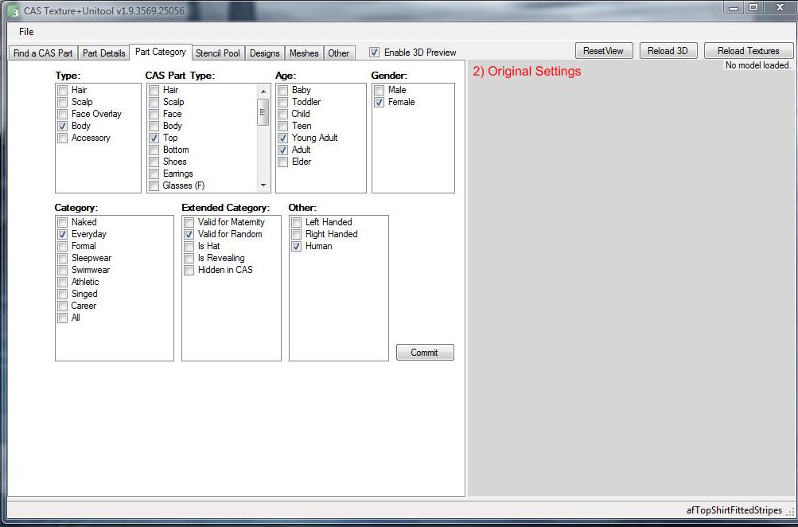The height and width of the screenshot is (527, 798).
Task: Open the Designs tab
Action: (x=264, y=53)
